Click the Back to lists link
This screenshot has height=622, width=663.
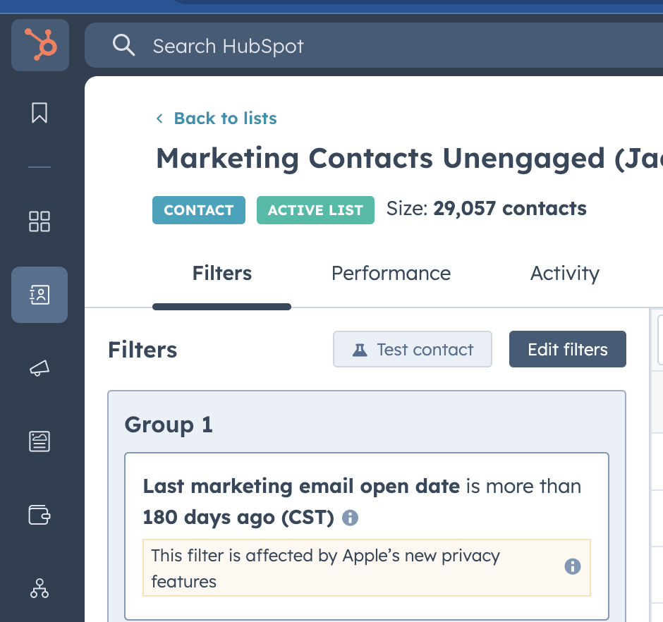pos(224,118)
